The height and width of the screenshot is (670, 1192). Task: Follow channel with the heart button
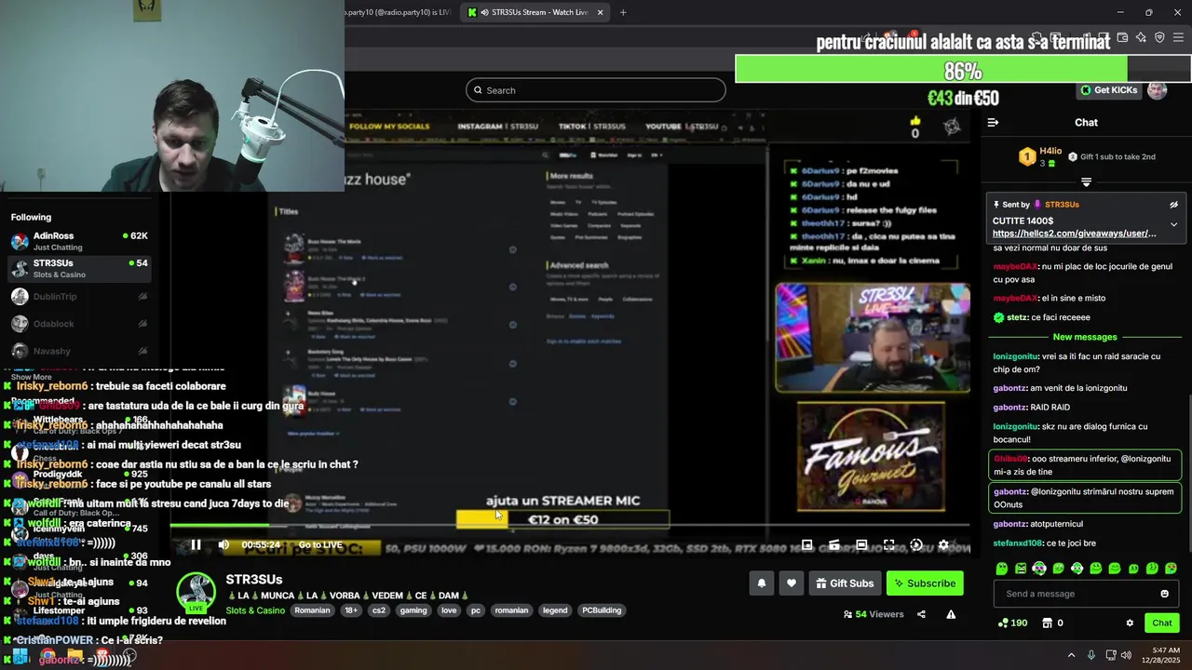coord(791,583)
